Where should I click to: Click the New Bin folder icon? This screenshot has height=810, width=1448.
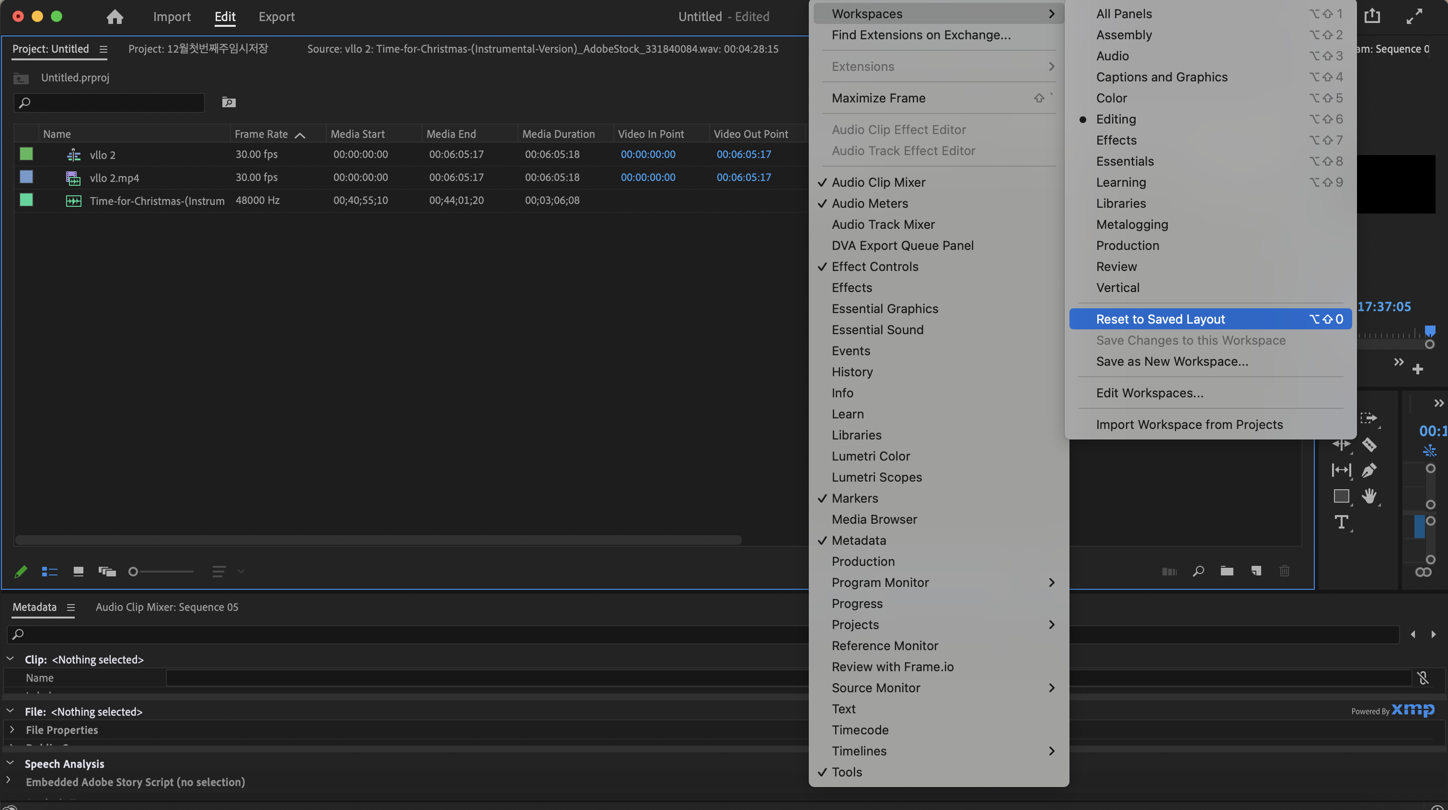click(1227, 571)
